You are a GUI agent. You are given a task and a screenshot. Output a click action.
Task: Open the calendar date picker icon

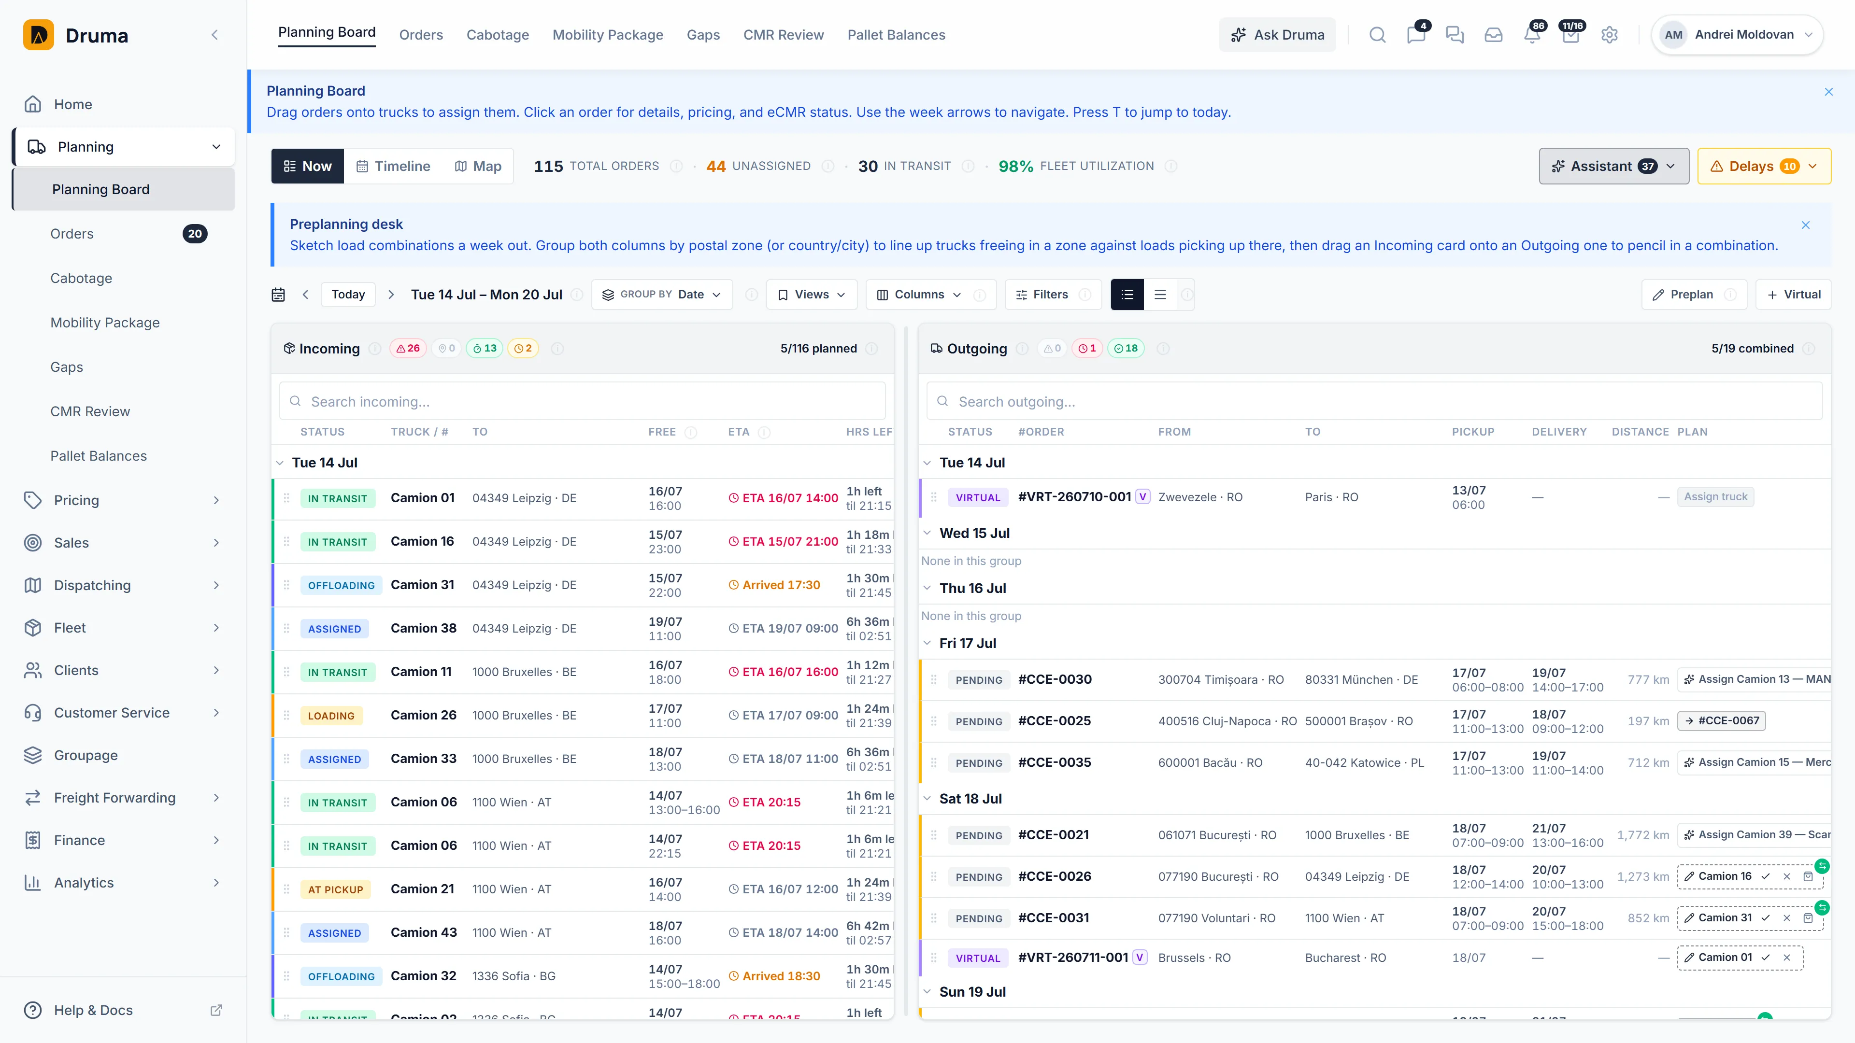[x=278, y=295]
